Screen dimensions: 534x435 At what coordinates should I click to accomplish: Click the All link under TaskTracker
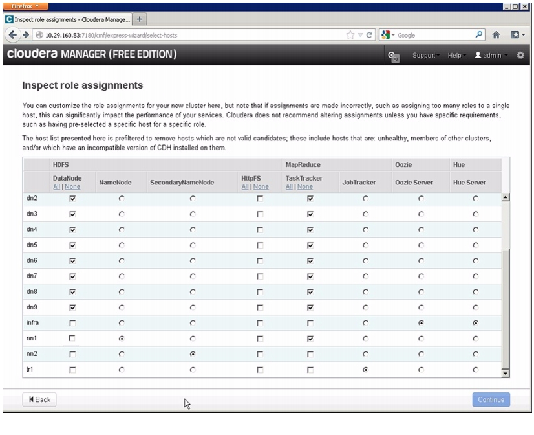[x=289, y=187]
